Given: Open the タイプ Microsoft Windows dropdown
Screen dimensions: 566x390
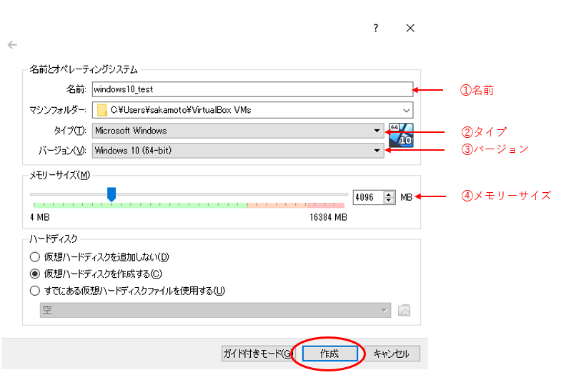Looking at the screenshot, I should [x=238, y=131].
